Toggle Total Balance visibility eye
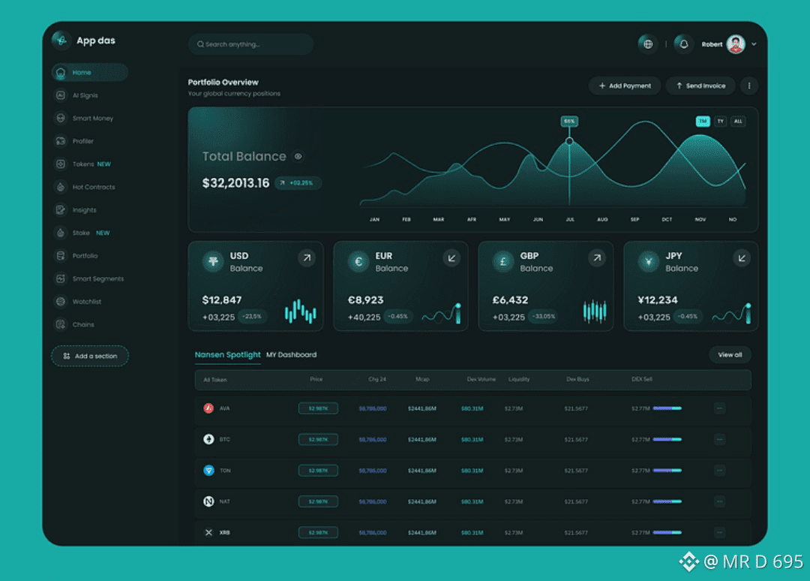This screenshot has width=810, height=581. 298,156
